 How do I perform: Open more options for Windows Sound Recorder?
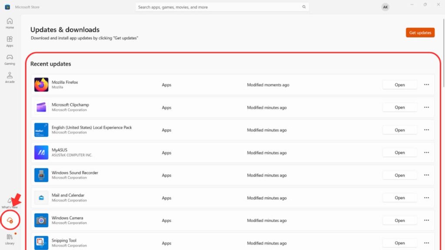[426, 175]
